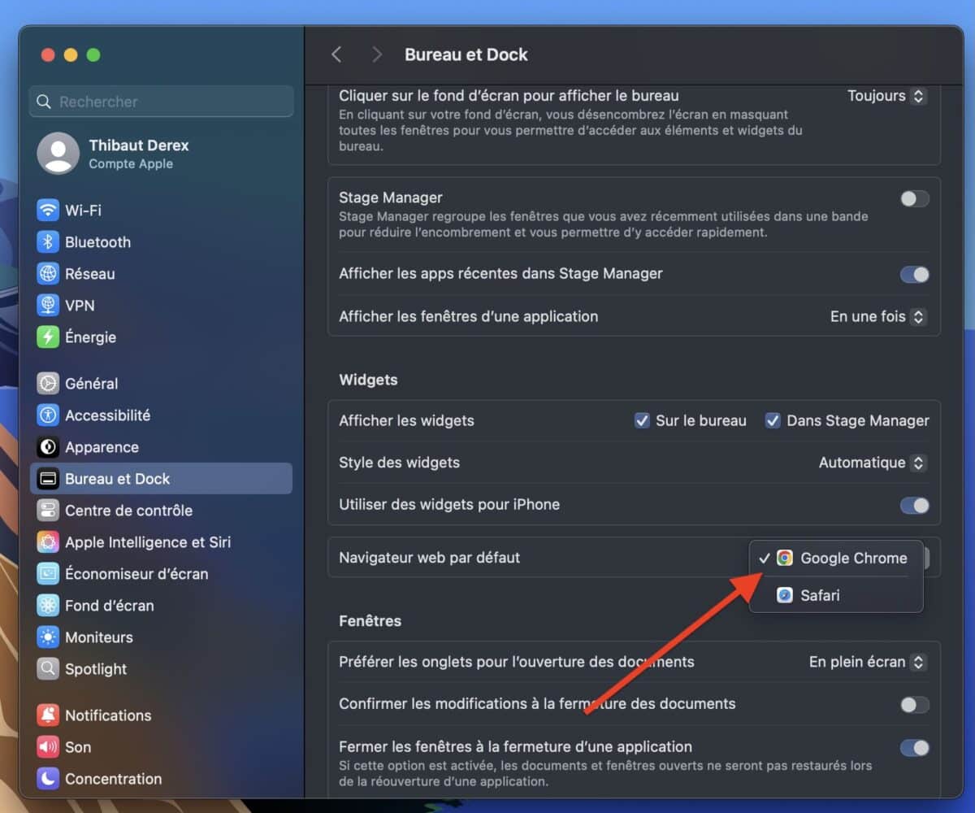Open the En une fois dropdown
The image size is (975, 813).
877,316
